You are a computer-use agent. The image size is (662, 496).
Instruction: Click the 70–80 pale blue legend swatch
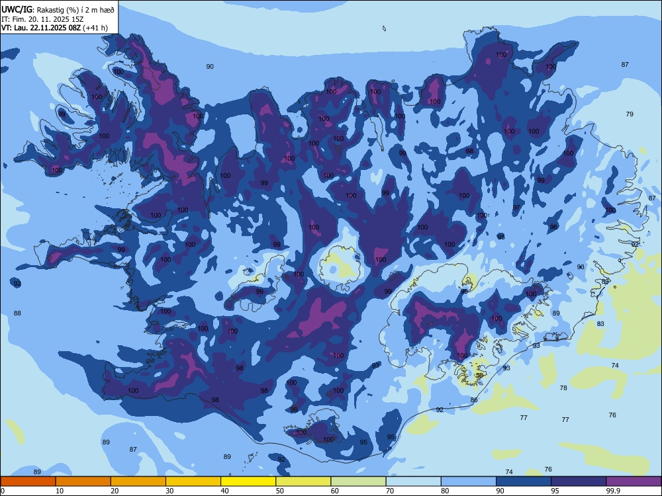point(414,481)
